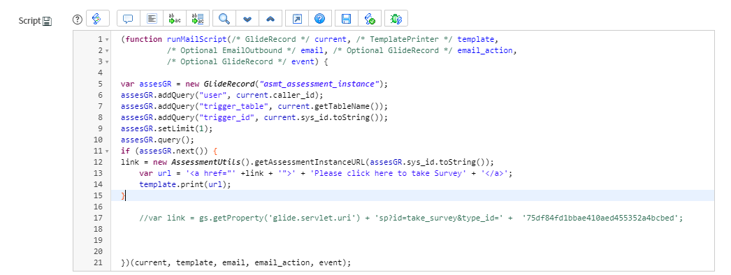Screen dimensions: 731x275
Task: Format the code with Format icon
Action: [x=152, y=19]
